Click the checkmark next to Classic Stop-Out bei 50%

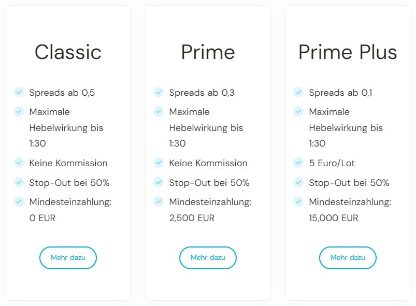pos(19,182)
